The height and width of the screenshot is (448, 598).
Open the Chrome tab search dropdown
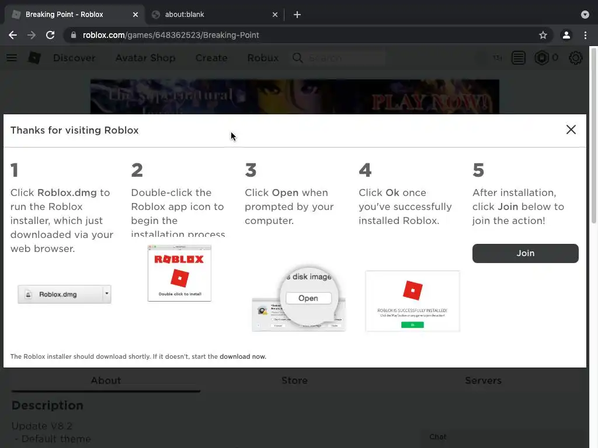(x=585, y=15)
